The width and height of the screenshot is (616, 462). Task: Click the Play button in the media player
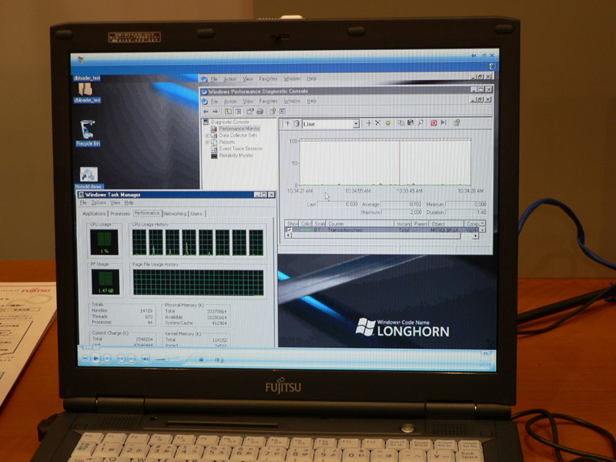tap(95, 358)
